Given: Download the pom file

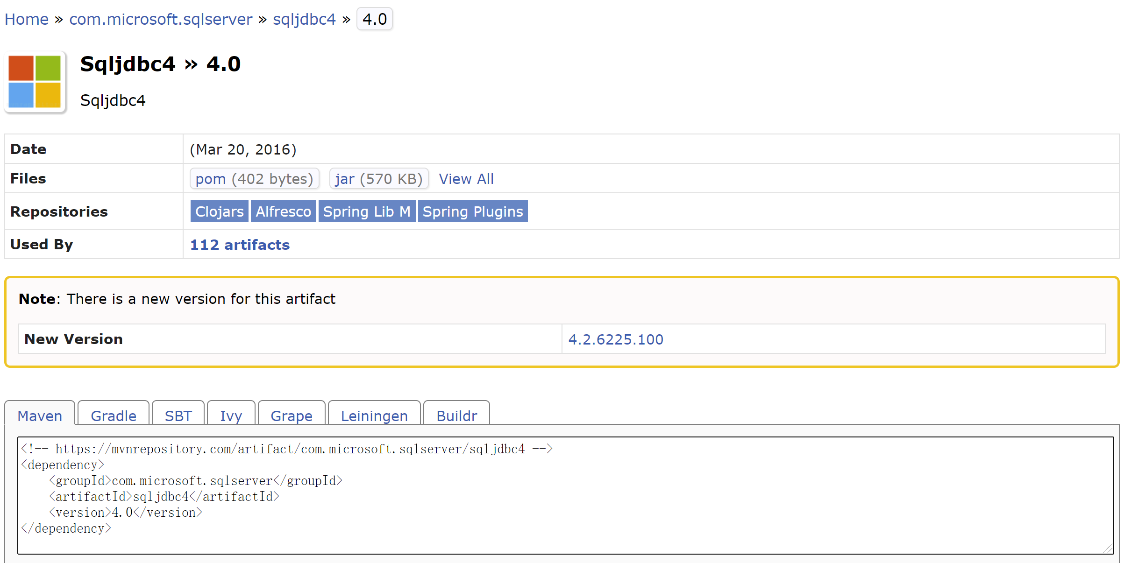Looking at the screenshot, I should pyautogui.click(x=255, y=178).
